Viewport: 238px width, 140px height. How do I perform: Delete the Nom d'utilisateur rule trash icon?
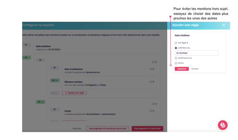tap(154, 69)
